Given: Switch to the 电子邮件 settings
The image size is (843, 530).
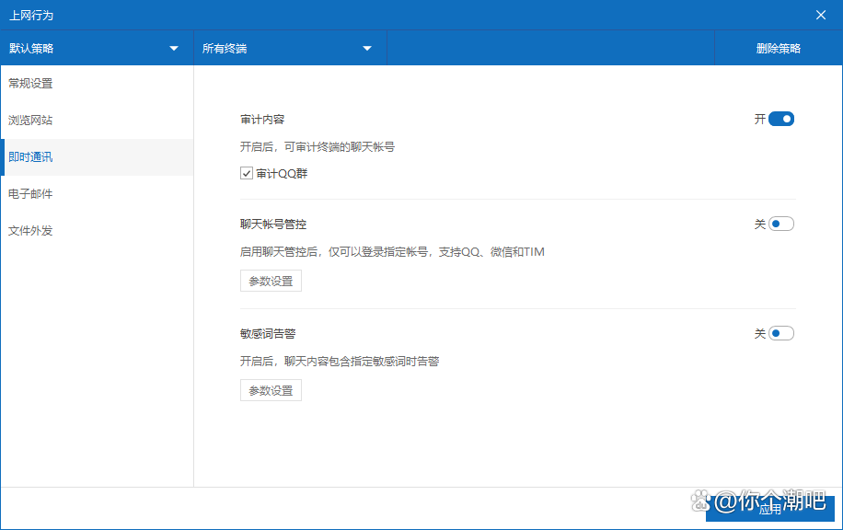Looking at the screenshot, I should tap(31, 194).
